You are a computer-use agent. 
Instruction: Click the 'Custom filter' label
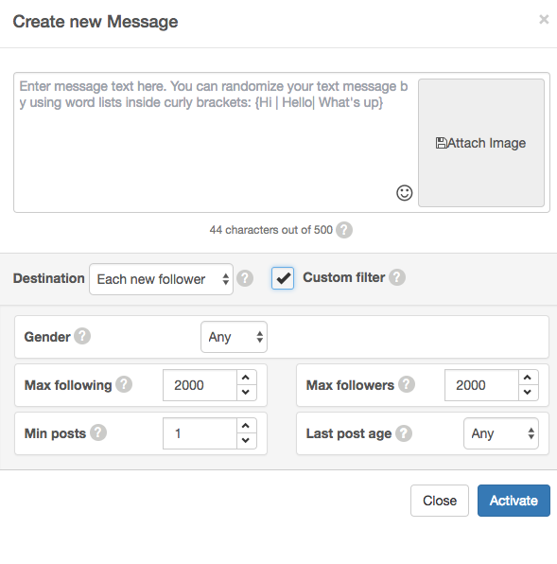(344, 277)
